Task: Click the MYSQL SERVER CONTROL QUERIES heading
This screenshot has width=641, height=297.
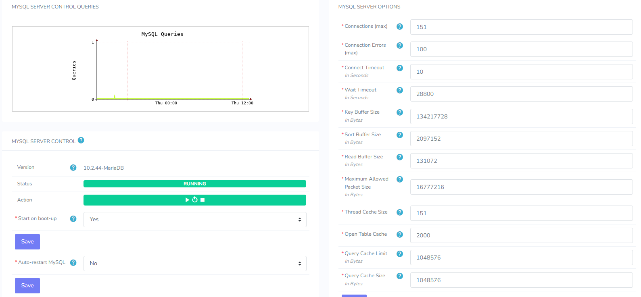Action: coord(55,7)
